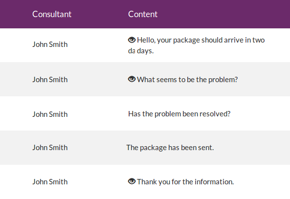290x199 pixels.
Task: Click John Smith in the fourth row
Action: [50, 148]
